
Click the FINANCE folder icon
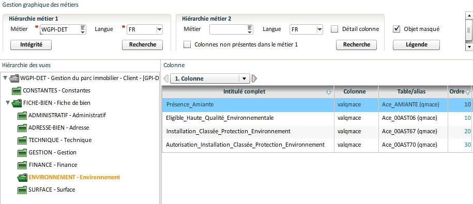pyautogui.click(x=22, y=165)
